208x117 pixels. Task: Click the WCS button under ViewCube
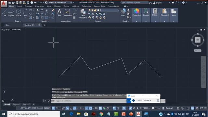click(198, 51)
